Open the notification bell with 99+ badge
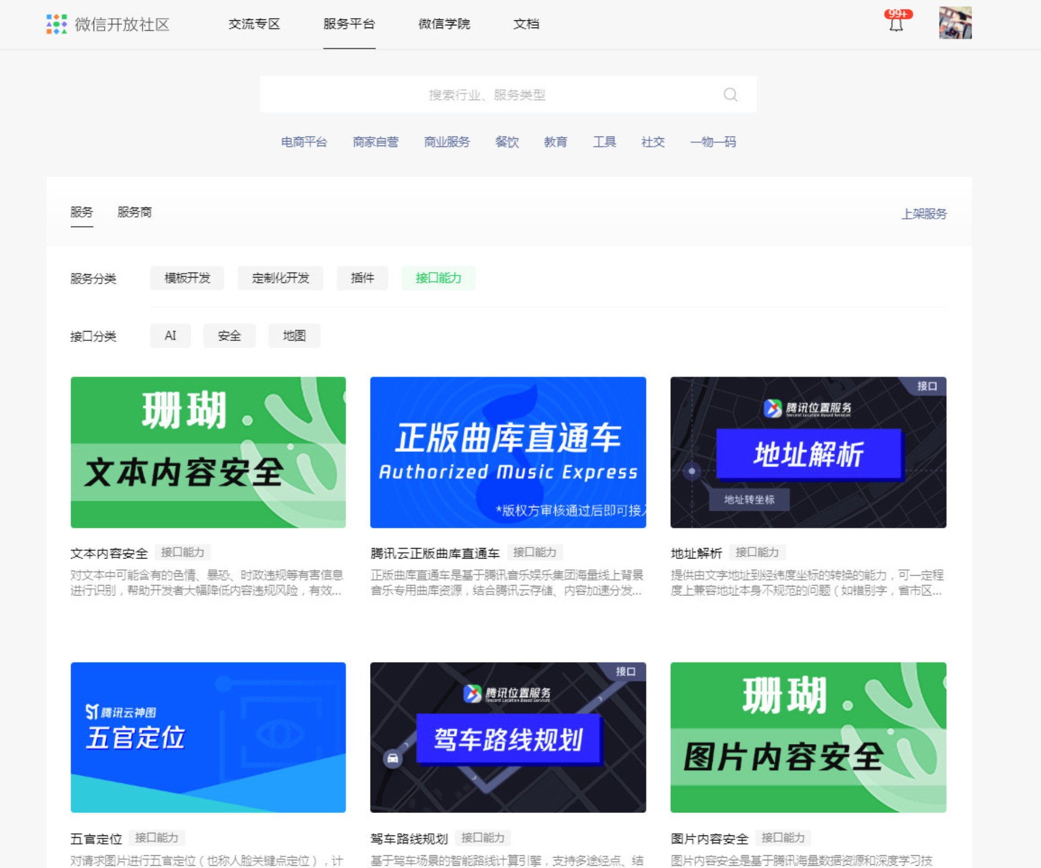This screenshot has width=1041, height=868. pos(897,22)
